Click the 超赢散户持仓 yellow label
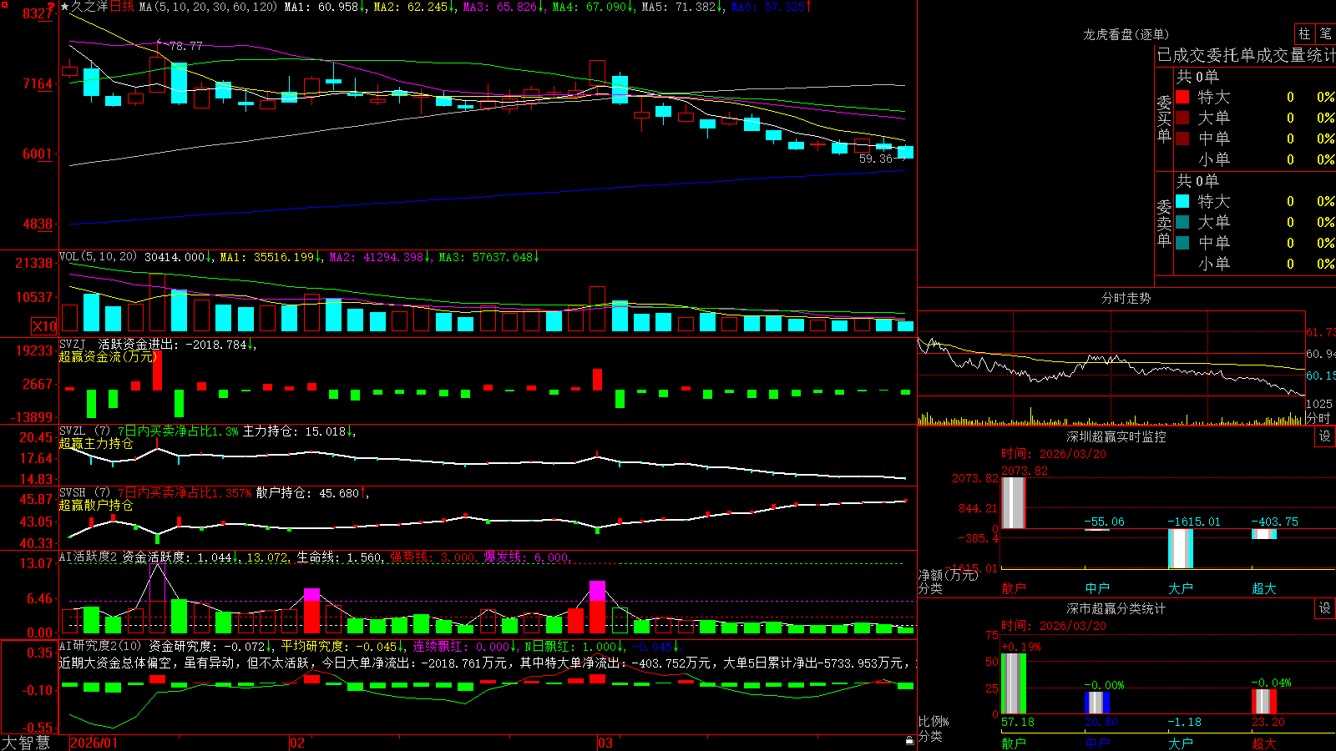Screen dimensions: 1336x751 click(96, 505)
